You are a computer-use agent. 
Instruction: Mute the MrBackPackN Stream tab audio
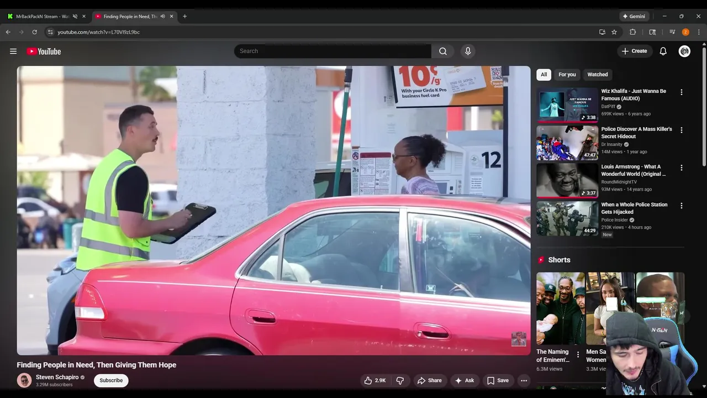pos(75,17)
